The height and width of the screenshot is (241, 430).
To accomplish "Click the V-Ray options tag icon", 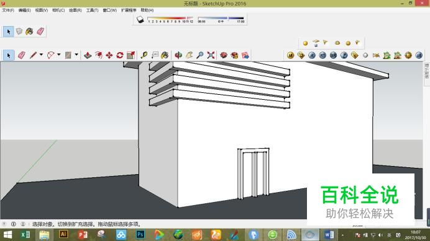I will (x=301, y=55).
